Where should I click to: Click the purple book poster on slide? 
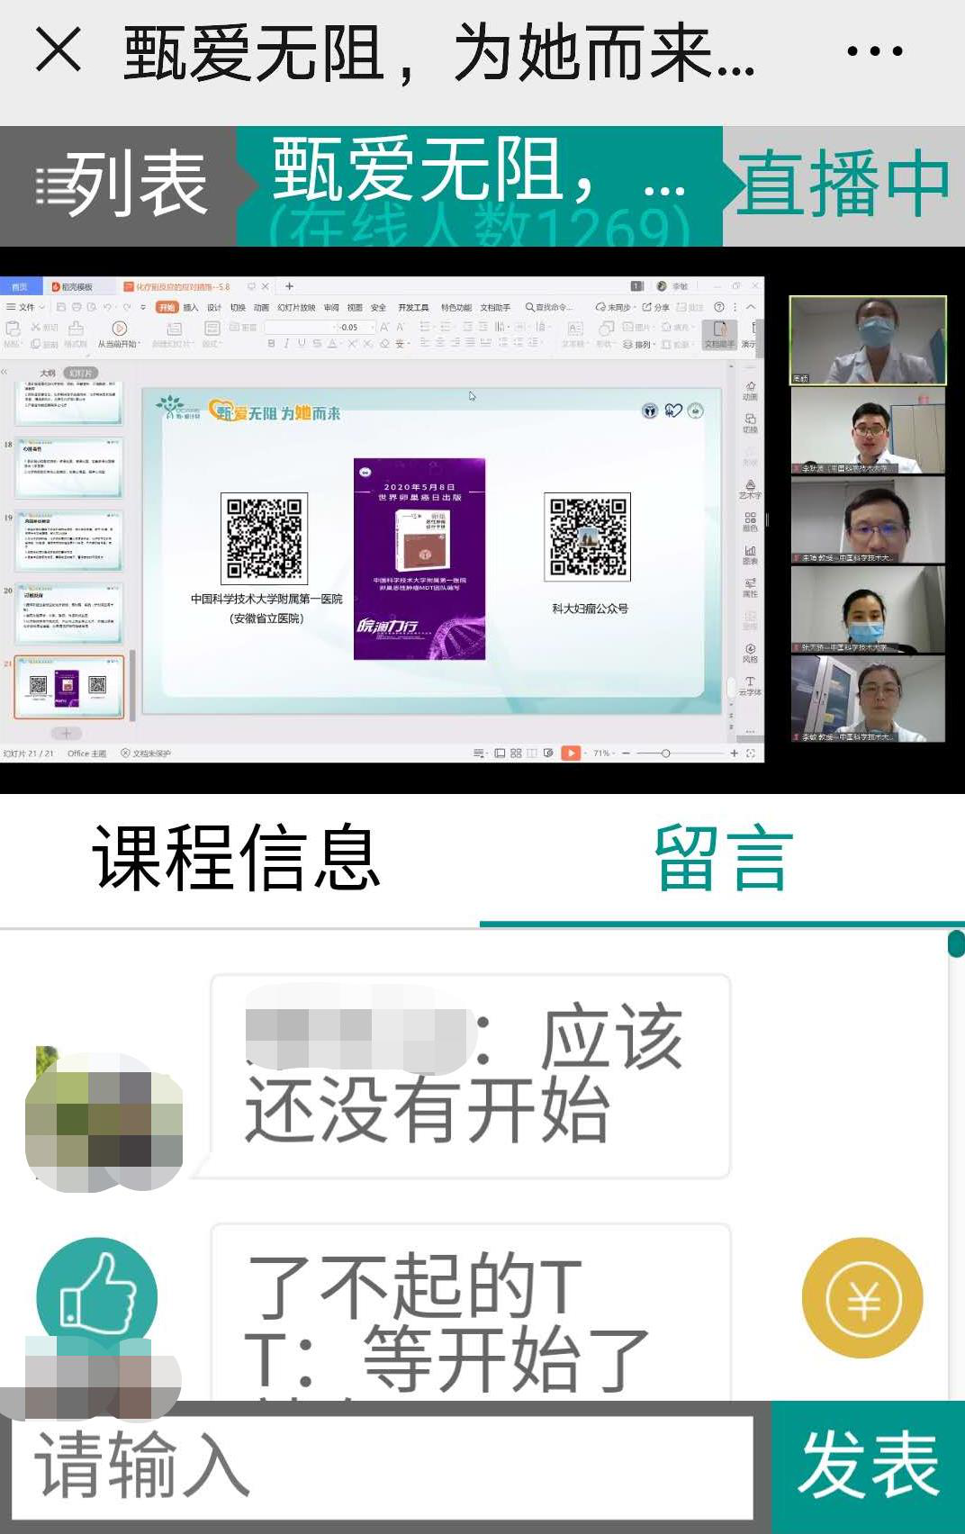click(419, 559)
